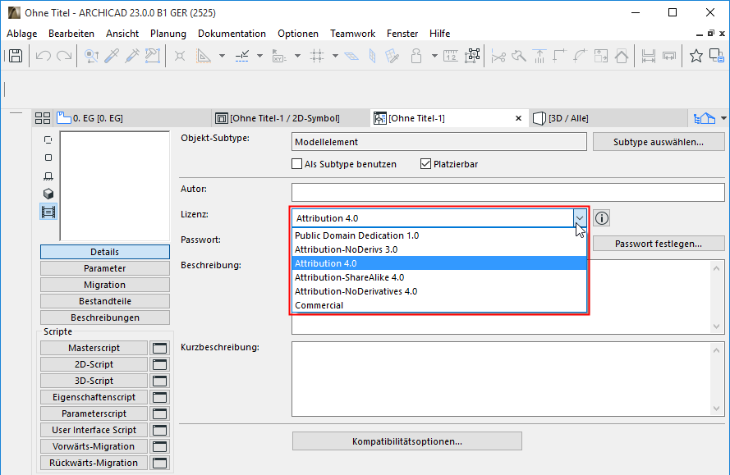
Task: Click 'Subtype auswählen...' button
Action: pos(659,142)
